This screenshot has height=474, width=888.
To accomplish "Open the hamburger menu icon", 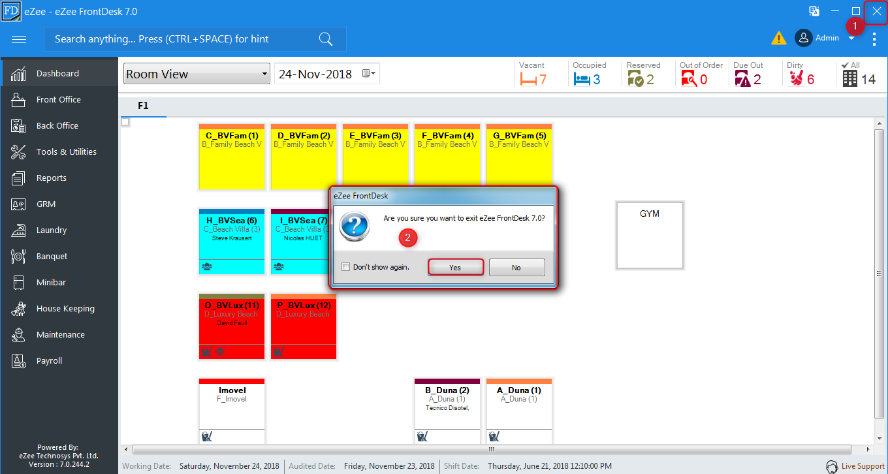I will click(x=19, y=39).
